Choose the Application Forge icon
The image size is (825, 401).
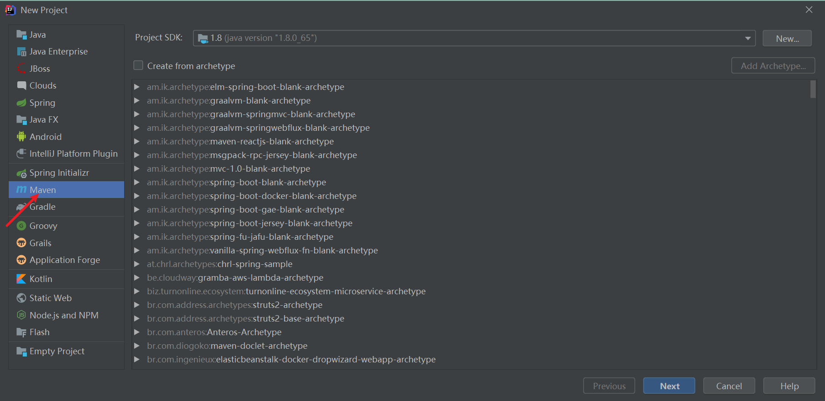(x=21, y=260)
